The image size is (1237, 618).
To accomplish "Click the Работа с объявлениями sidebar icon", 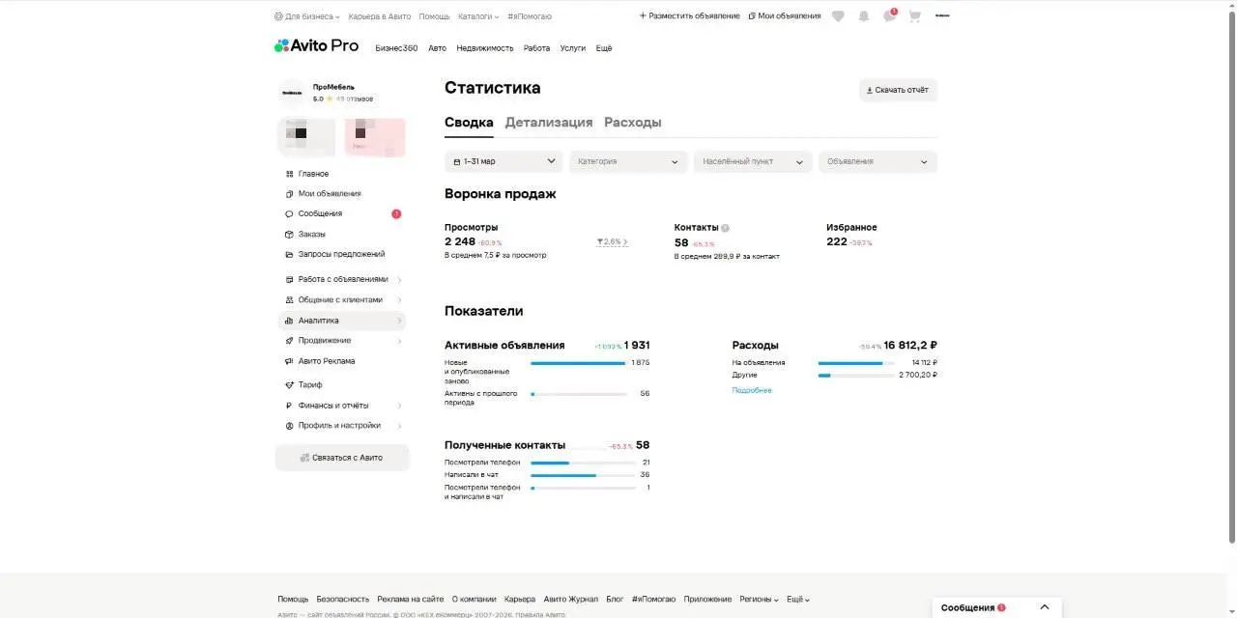I will pos(289,280).
